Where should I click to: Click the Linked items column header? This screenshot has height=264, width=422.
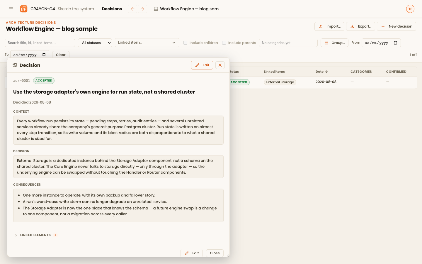coord(274,72)
